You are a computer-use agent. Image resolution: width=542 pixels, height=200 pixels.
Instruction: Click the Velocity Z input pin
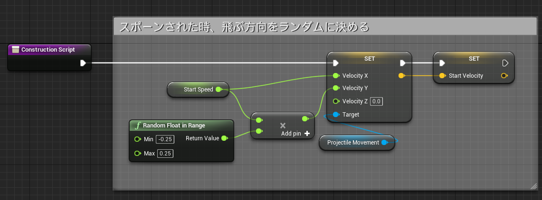336,101
